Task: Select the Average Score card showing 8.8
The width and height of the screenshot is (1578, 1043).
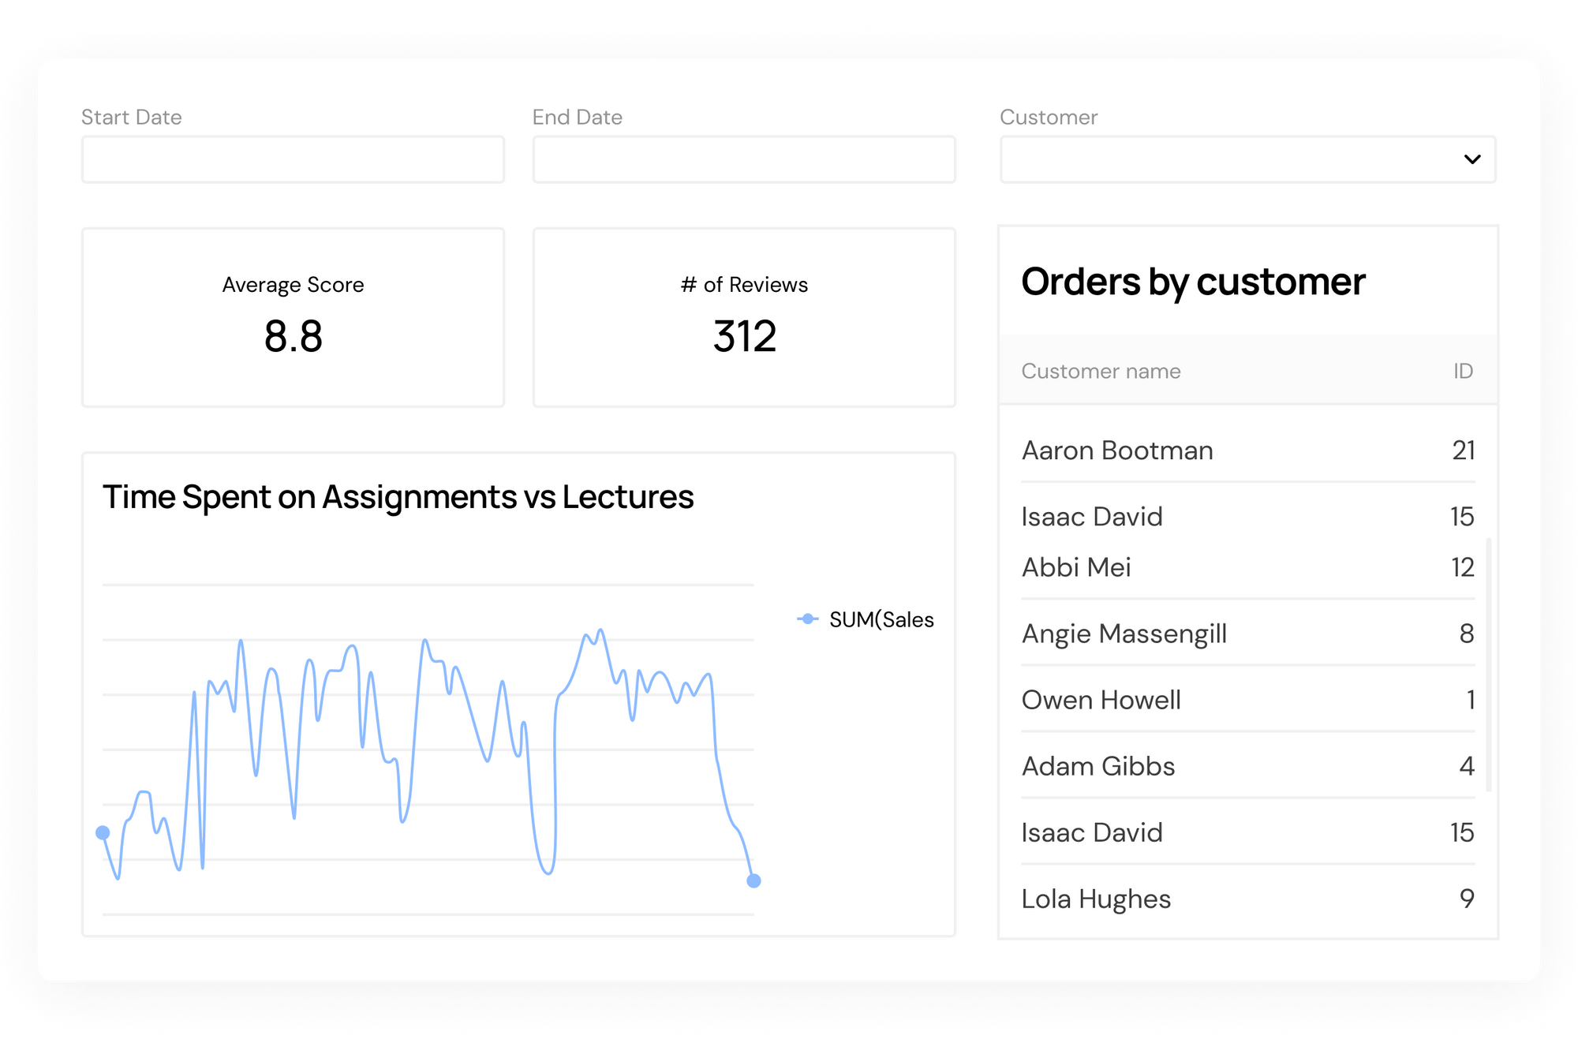Action: (293, 316)
